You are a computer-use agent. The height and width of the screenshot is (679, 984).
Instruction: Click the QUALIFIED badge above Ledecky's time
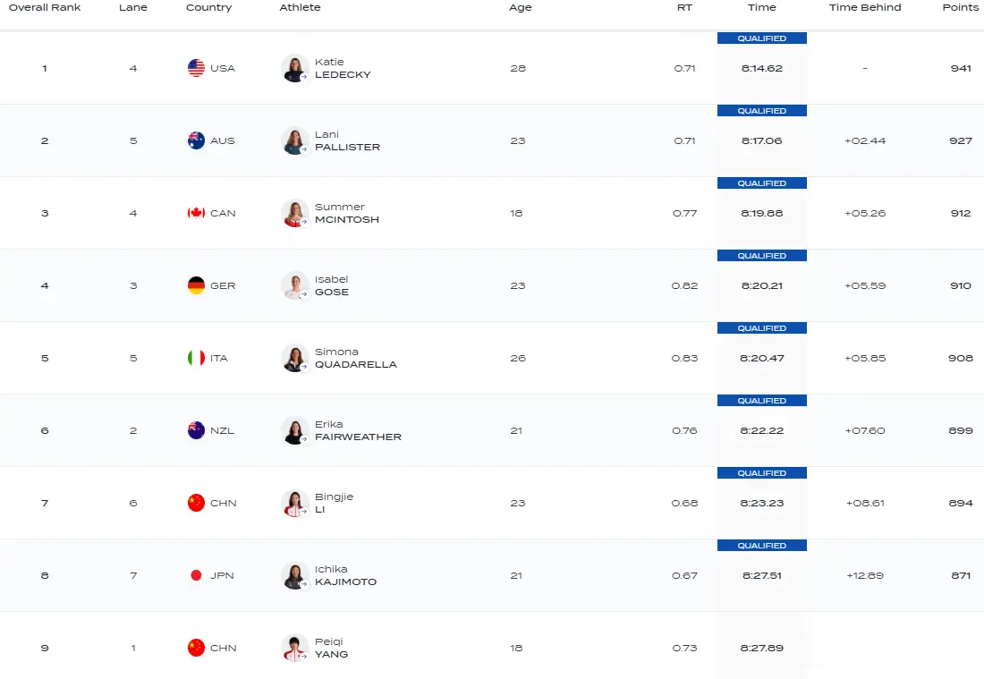pos(762,38)
